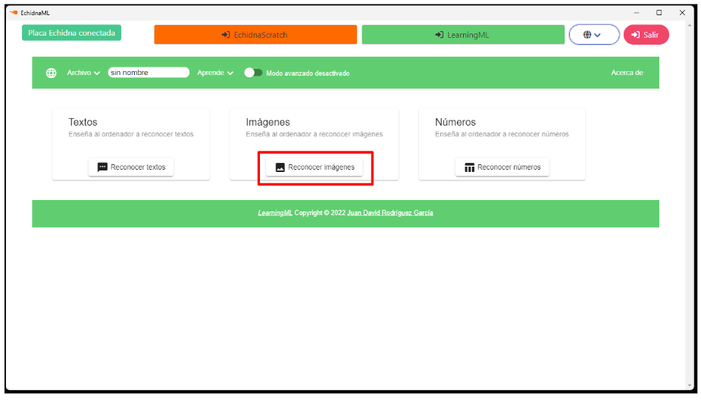Maximize the EchidnaML window
The width and height of the screenshot is (701, 400).
pos(659,13)
